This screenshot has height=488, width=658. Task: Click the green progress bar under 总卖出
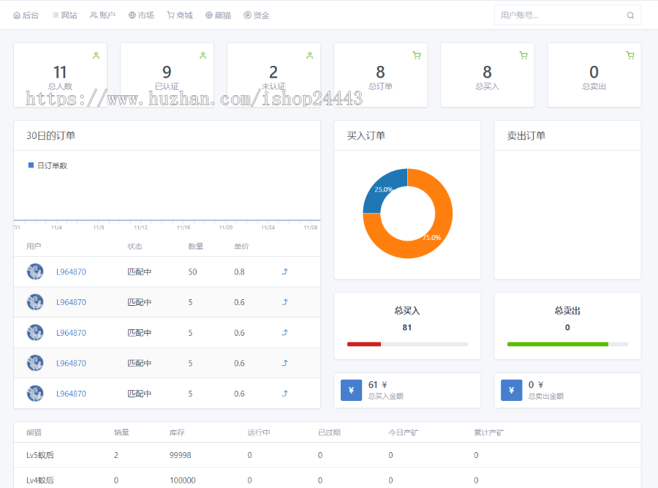(559, 344)
